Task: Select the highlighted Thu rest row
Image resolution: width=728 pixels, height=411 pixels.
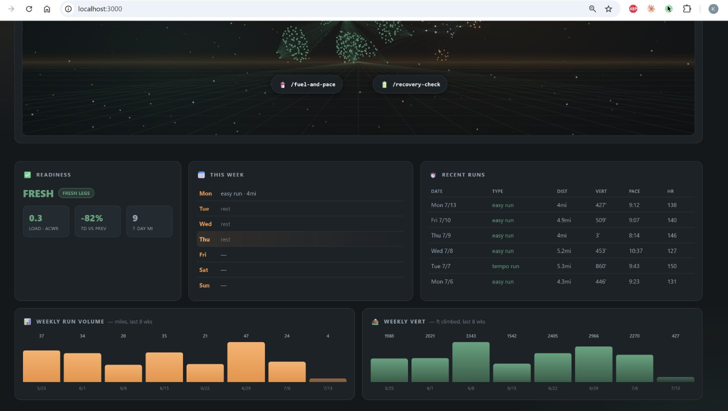Action: click(x=301, y=239)
